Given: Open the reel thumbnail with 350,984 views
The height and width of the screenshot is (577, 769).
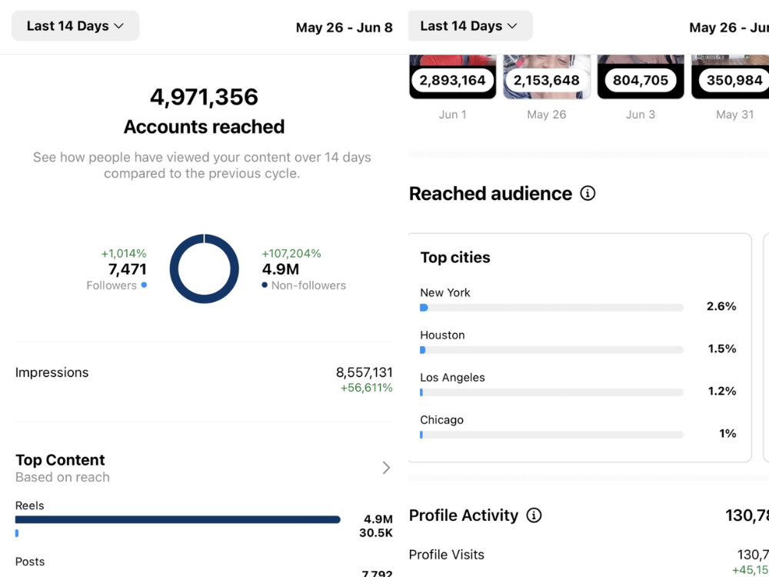Looking at the screenshot, I should click(731, 77).
